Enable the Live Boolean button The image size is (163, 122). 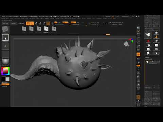(21, 23)
